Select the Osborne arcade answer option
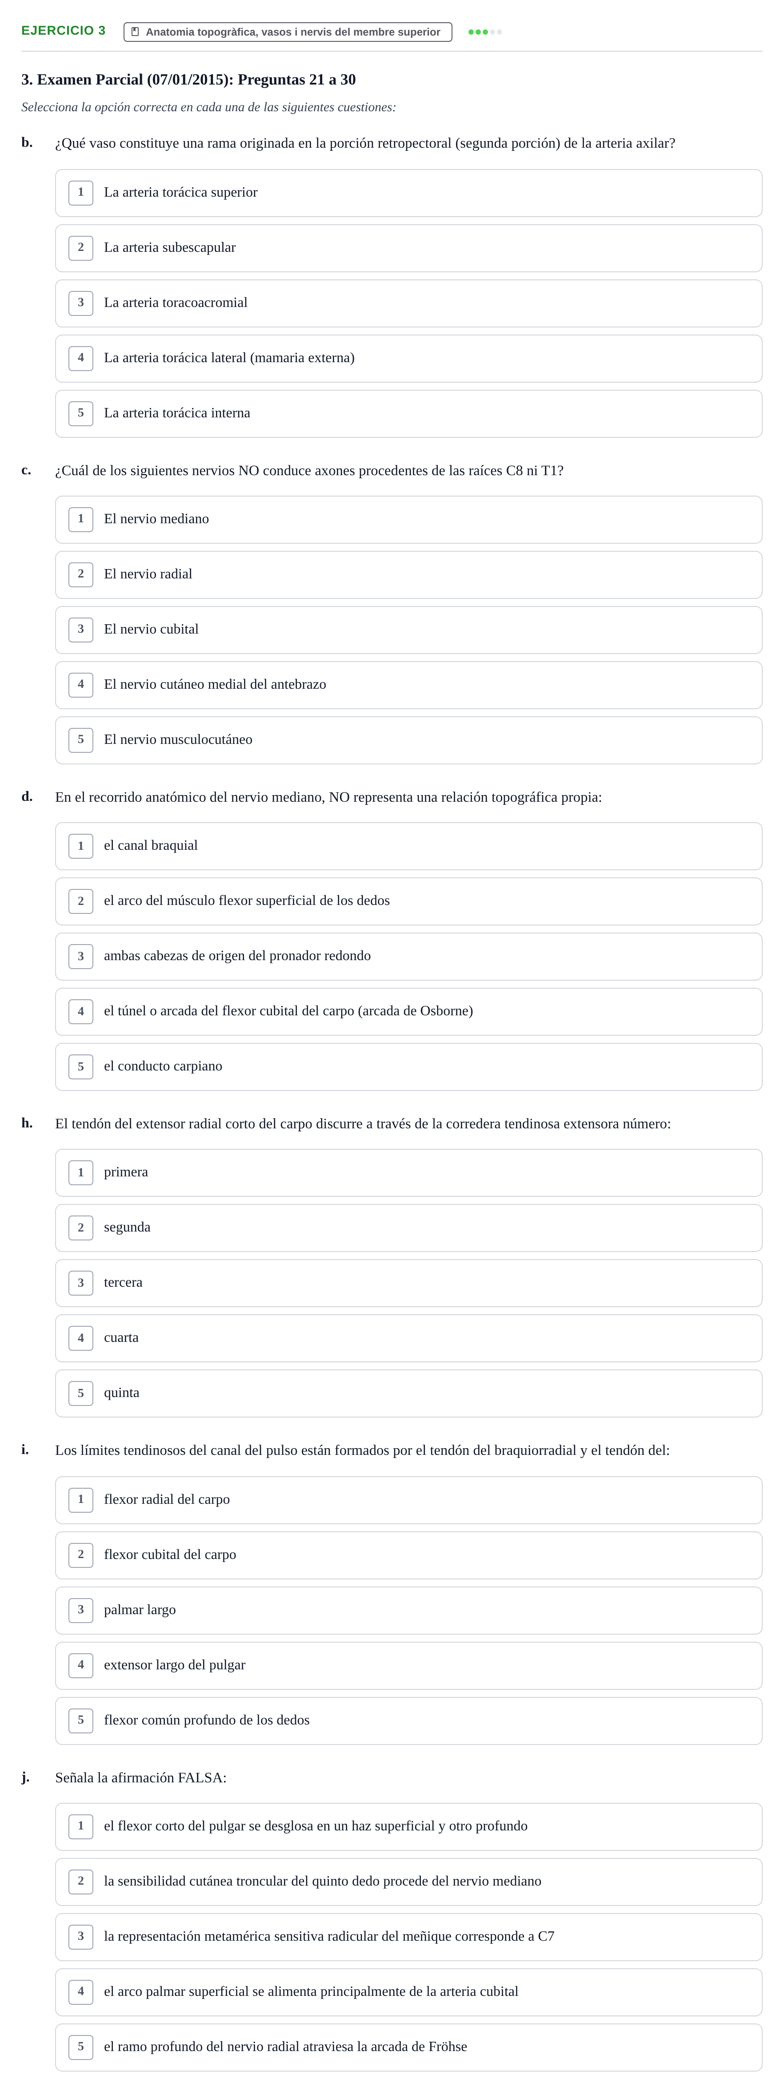Image resolution: width=784 pixels, height=2100 pixels. tap(409, 1012)
